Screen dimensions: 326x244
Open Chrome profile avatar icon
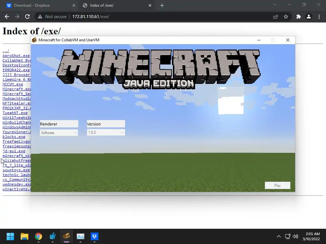pos(309,17)
